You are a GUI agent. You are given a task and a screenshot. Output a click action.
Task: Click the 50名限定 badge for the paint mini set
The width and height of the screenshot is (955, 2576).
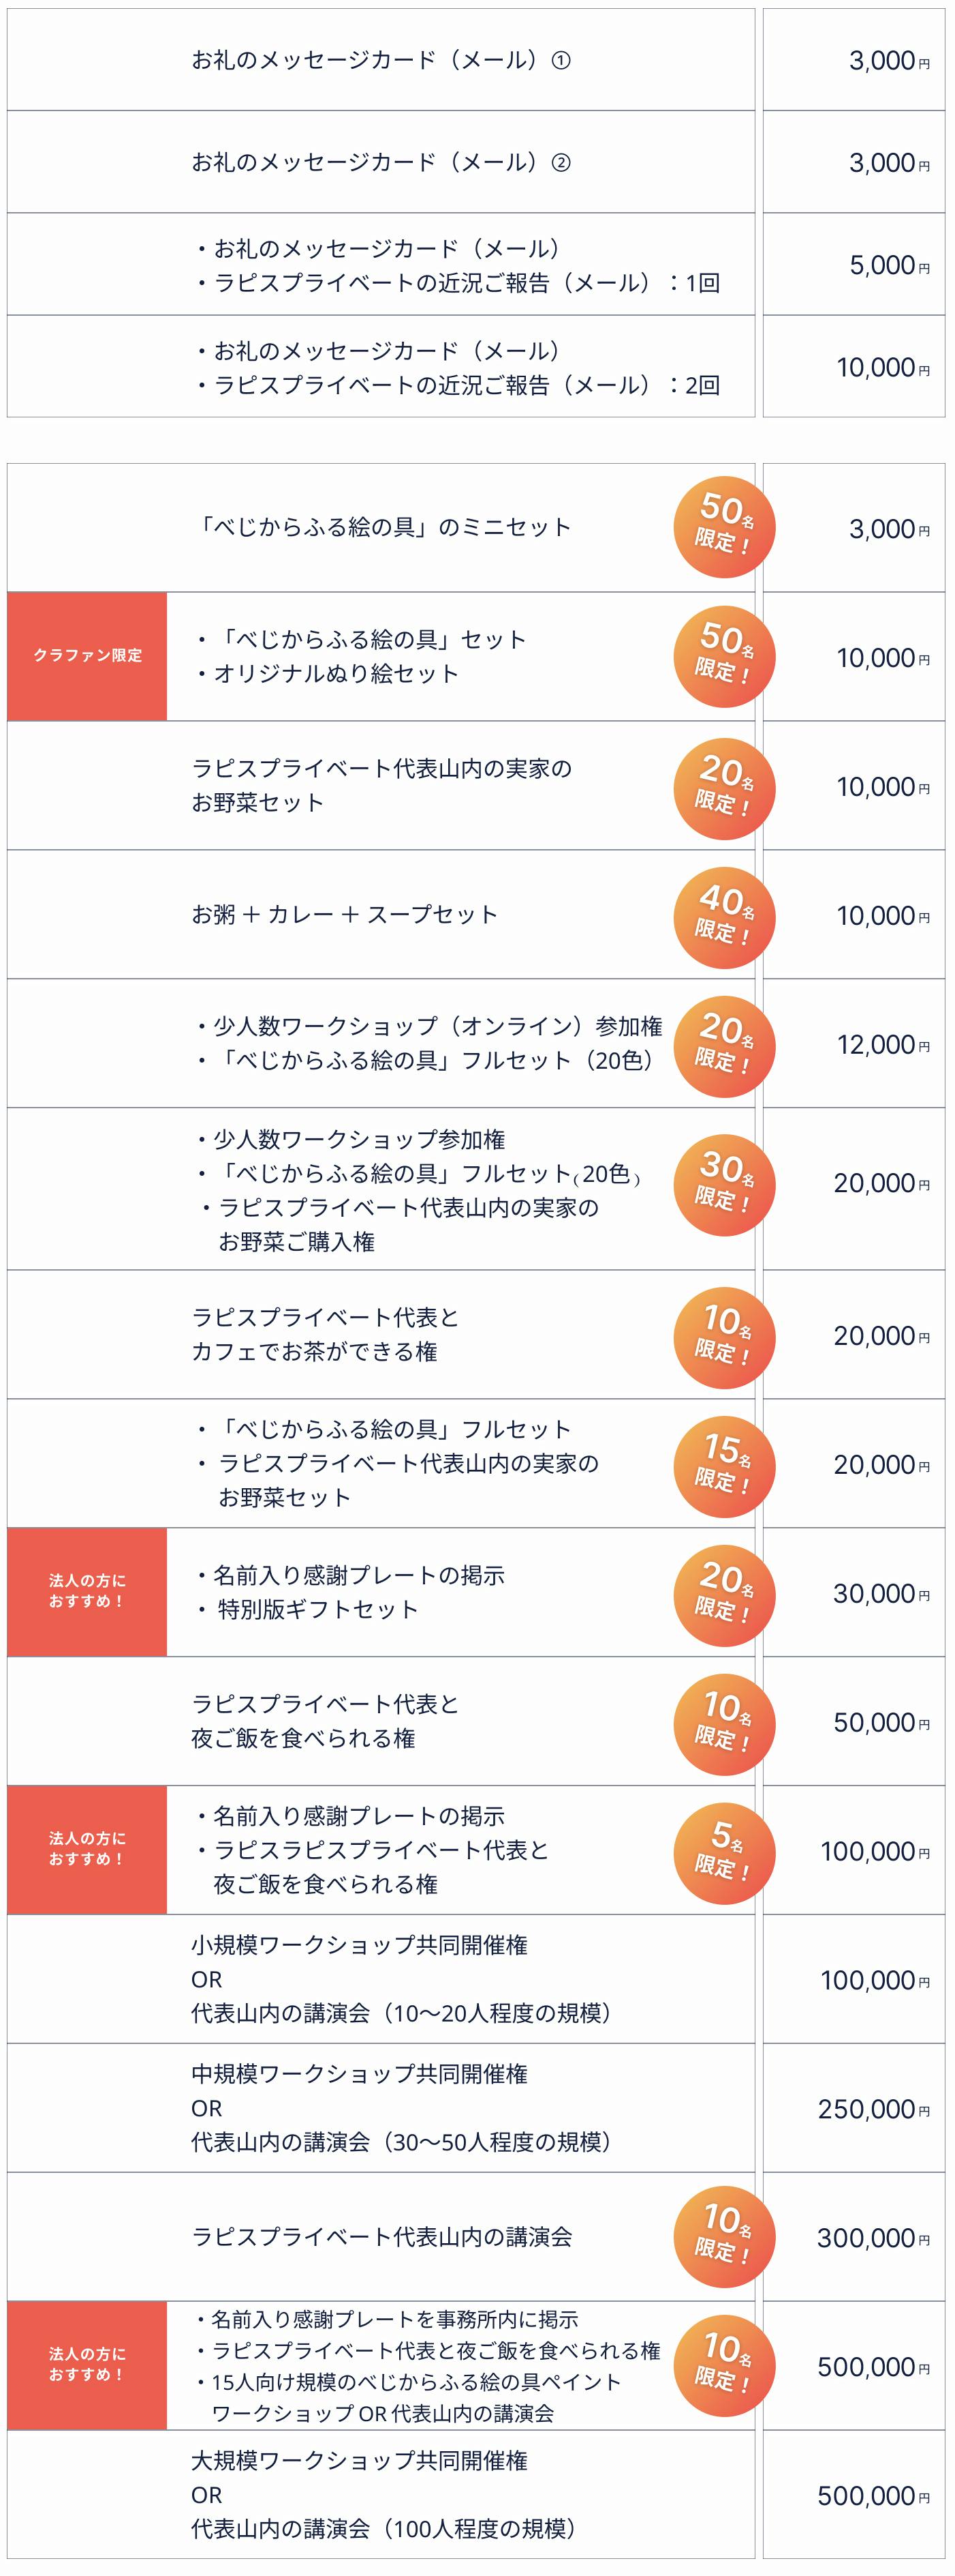pyautogui.click(x=724, y=527)
